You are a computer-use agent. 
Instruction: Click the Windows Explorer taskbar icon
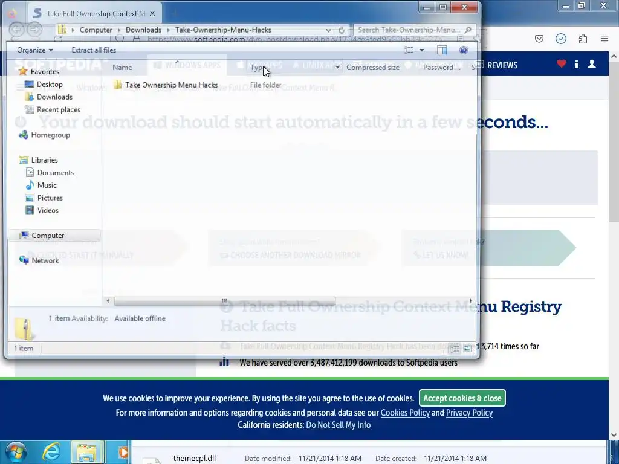[x=86, y=452]
